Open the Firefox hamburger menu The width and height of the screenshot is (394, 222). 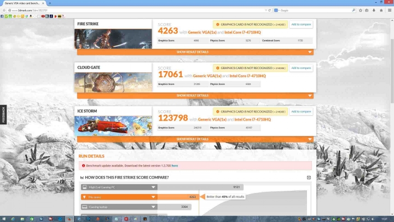tap(390, 10)
